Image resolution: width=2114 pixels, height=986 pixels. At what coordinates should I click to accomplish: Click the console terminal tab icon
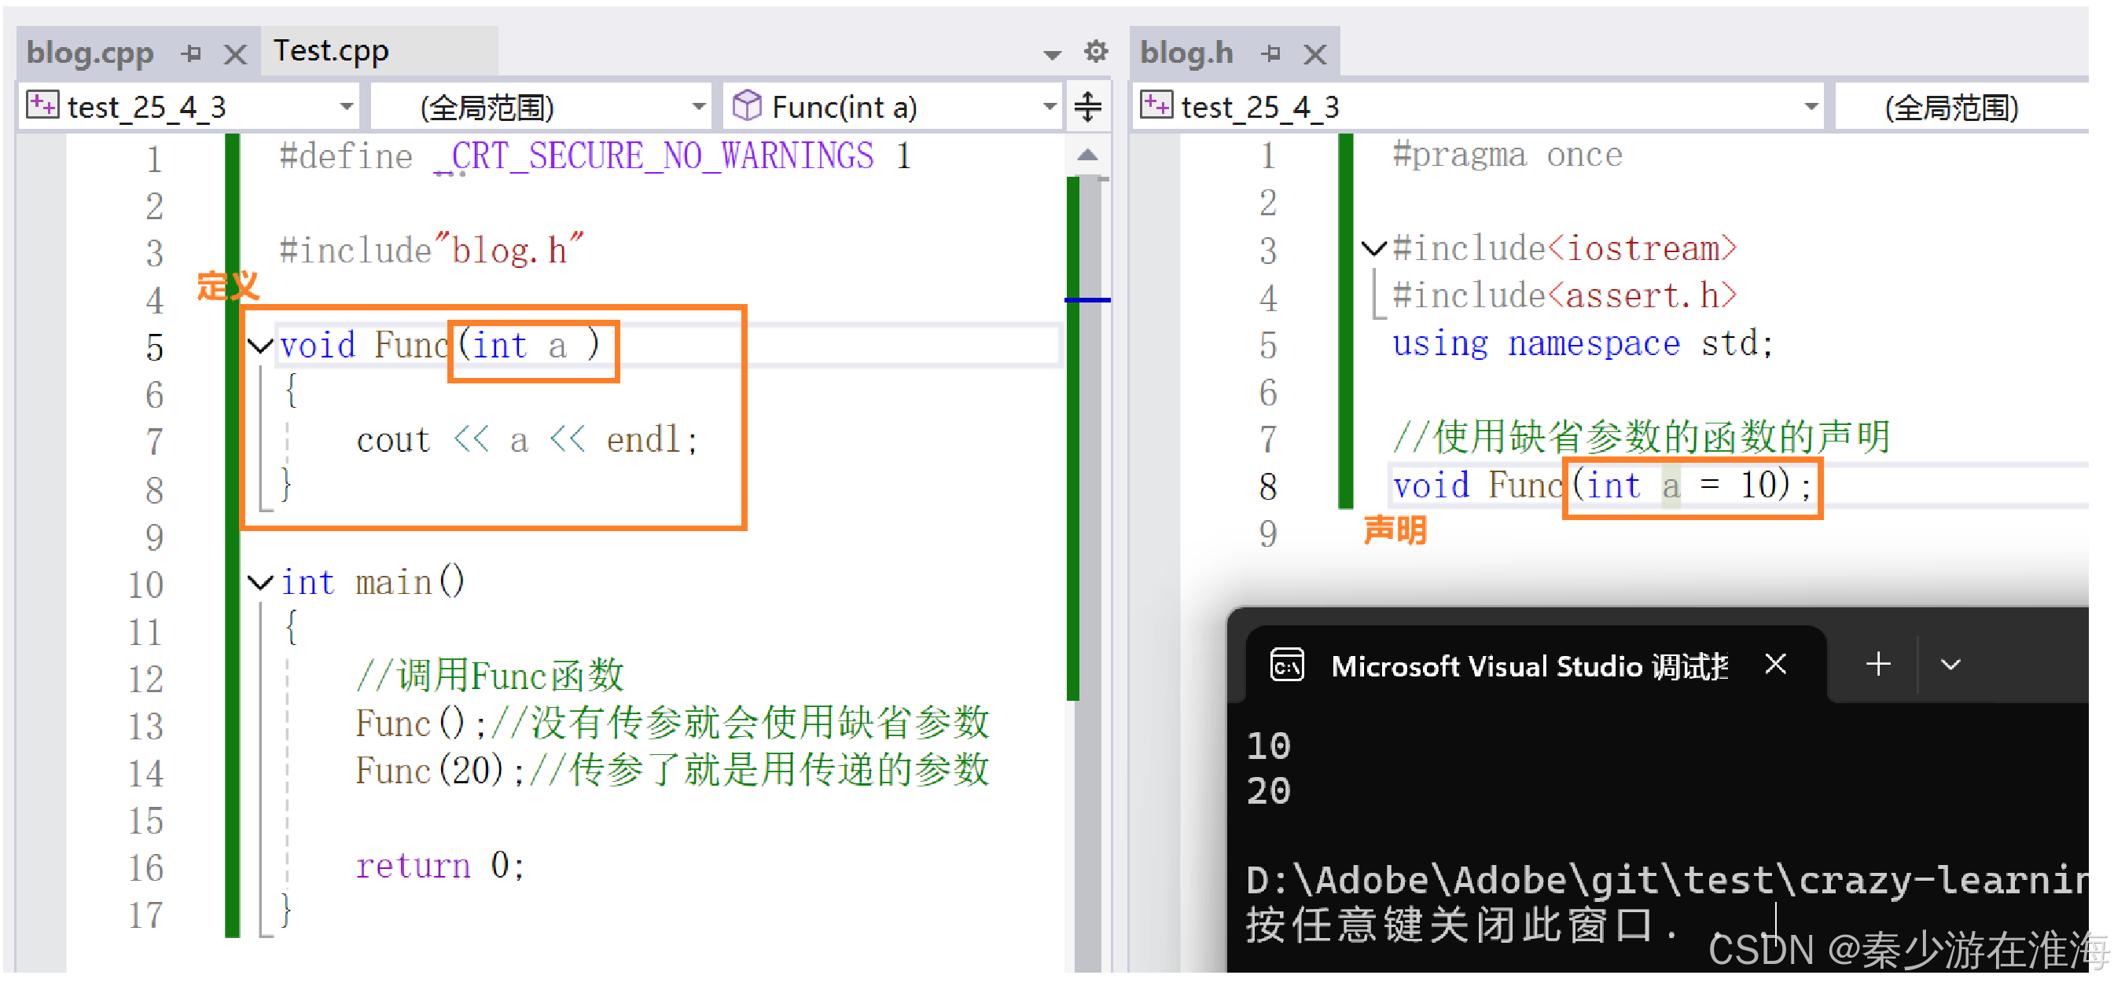click(1286, 665)
